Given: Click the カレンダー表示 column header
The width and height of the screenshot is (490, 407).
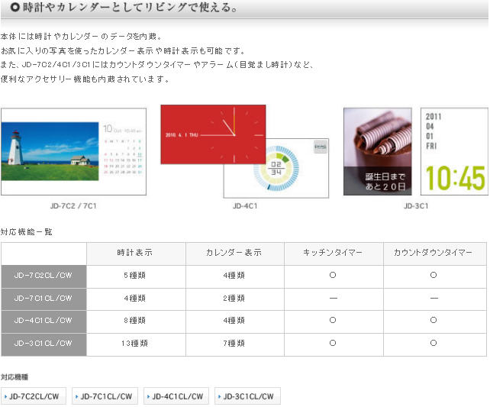Looking at the screenshot, I should [x=234, y=254].
